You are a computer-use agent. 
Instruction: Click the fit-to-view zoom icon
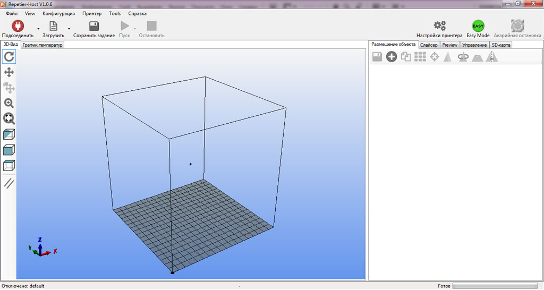point(9,118)
